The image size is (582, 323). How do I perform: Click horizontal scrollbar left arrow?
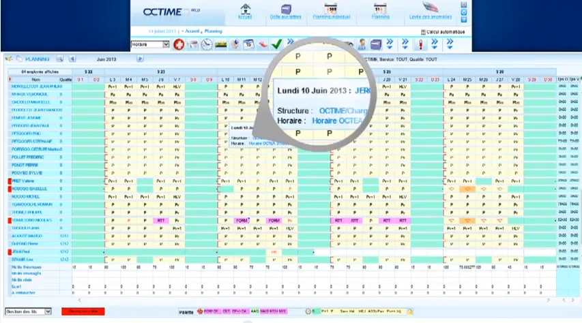[x=79, y=300]
